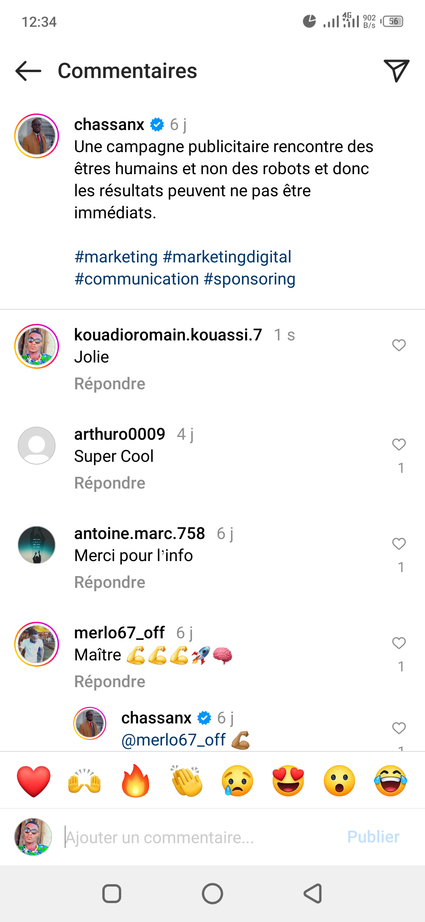Image resolution: width=425 pixels, height=922 pixels.
Task: Reply to the "Jolie" comment
Action: click(110, 384)
